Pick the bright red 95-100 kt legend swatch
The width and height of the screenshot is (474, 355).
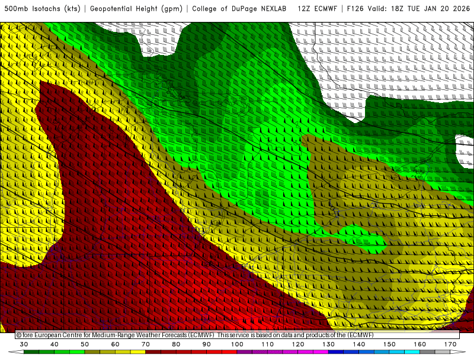click(x=229, y=351)
